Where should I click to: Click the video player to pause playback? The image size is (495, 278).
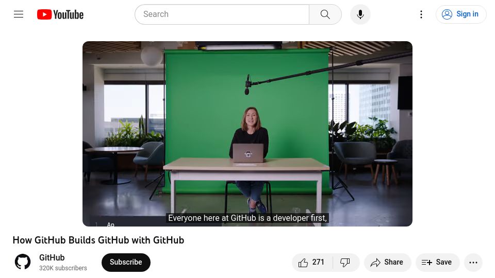[x=247, y=134]
